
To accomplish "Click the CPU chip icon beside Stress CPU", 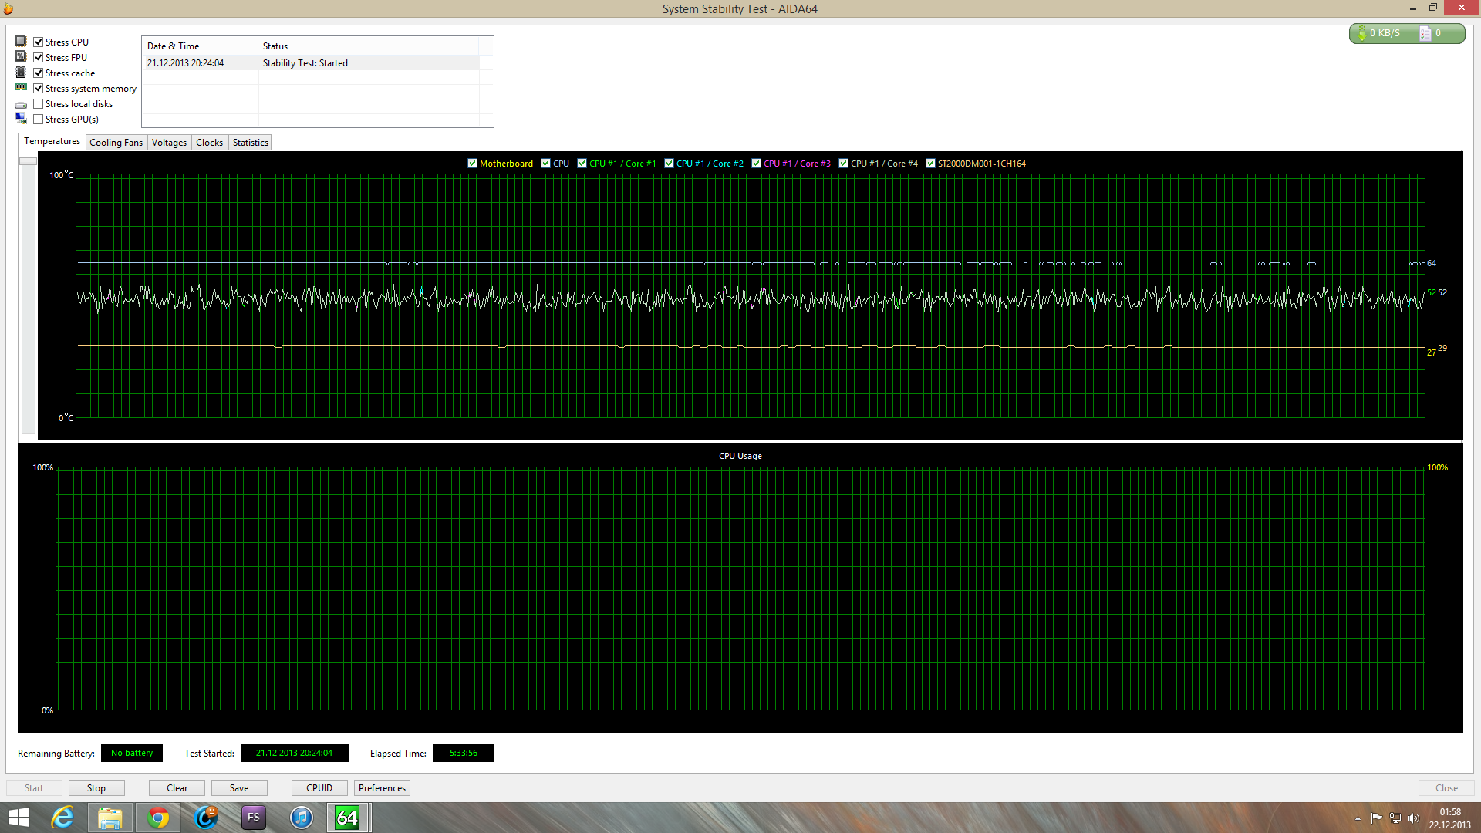I will coord(21,41).
